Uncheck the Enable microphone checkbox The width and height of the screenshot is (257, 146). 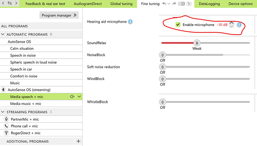[178, 25]
